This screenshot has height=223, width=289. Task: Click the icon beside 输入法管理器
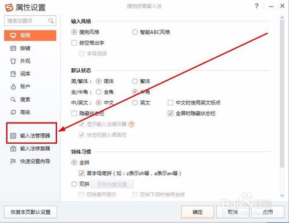(x=13, y=136)
